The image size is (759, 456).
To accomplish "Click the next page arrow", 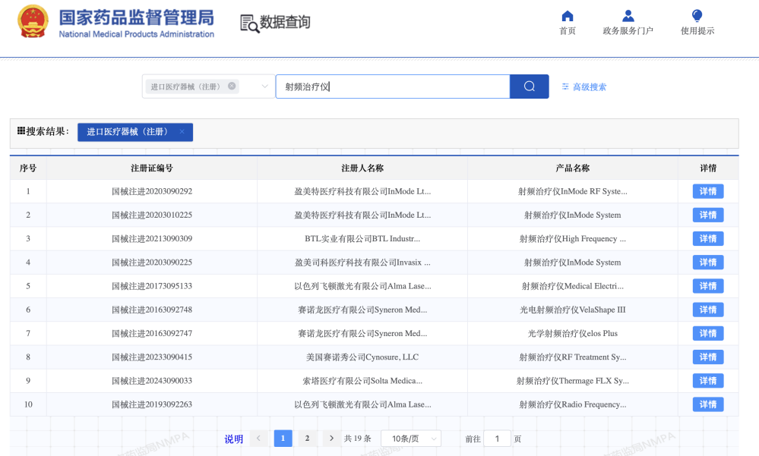I will pyautogui.click(x=331, y=438).
